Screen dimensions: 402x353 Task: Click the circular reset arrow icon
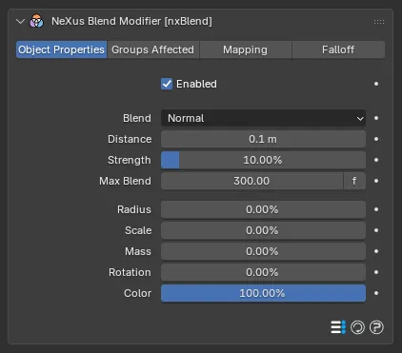pos(357,327)
